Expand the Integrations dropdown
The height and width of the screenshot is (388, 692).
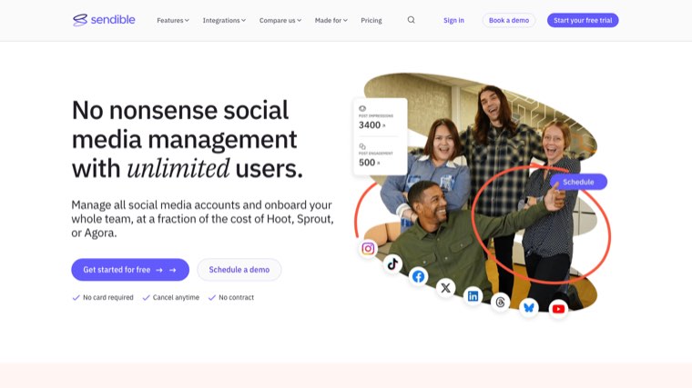pyautogui.click(x=224, y=20)
